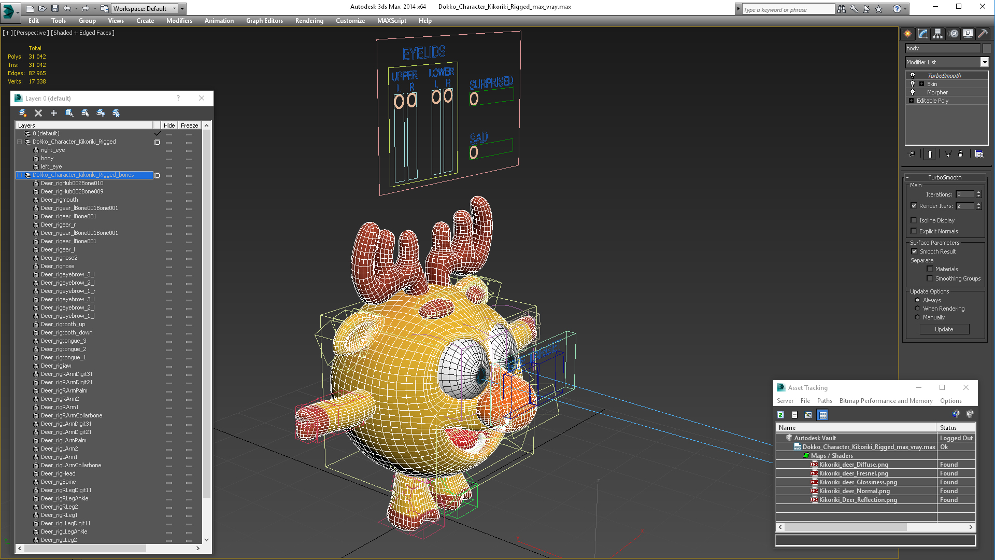Collapse the TurboSmooth rollout header
The width and height of the screenshot is (995, 560).
tap(944, 177)
